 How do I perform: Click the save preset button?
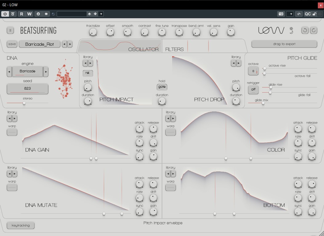(x=12, y=44)
